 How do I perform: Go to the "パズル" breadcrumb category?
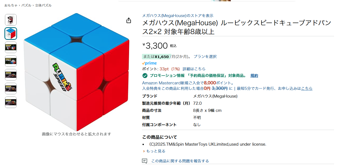(26, 5)
